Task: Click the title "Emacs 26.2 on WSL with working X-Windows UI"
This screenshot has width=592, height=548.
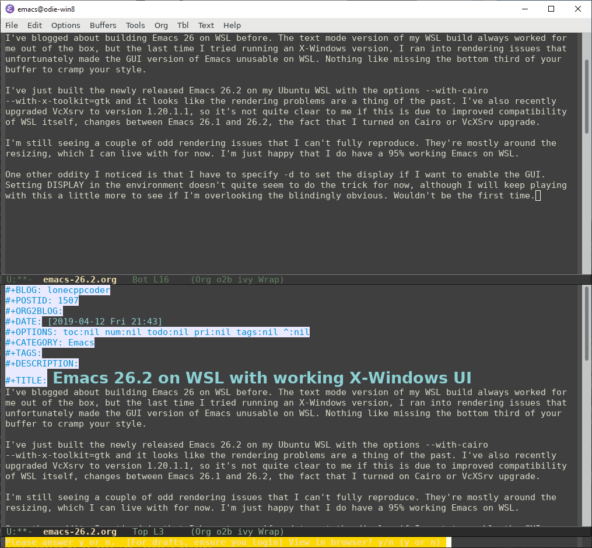Action: [262, 378]
